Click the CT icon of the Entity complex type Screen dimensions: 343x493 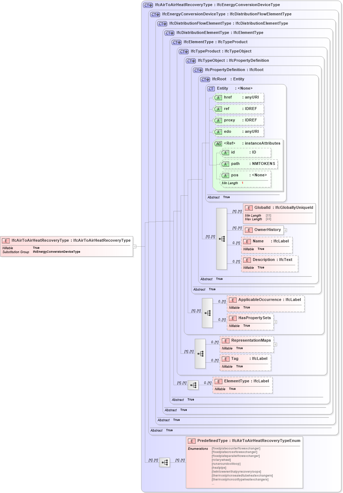(211, 89)
